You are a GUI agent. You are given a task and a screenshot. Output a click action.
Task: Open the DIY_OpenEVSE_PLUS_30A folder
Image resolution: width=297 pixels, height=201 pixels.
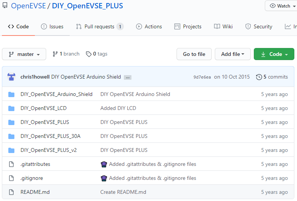point(50,136)
